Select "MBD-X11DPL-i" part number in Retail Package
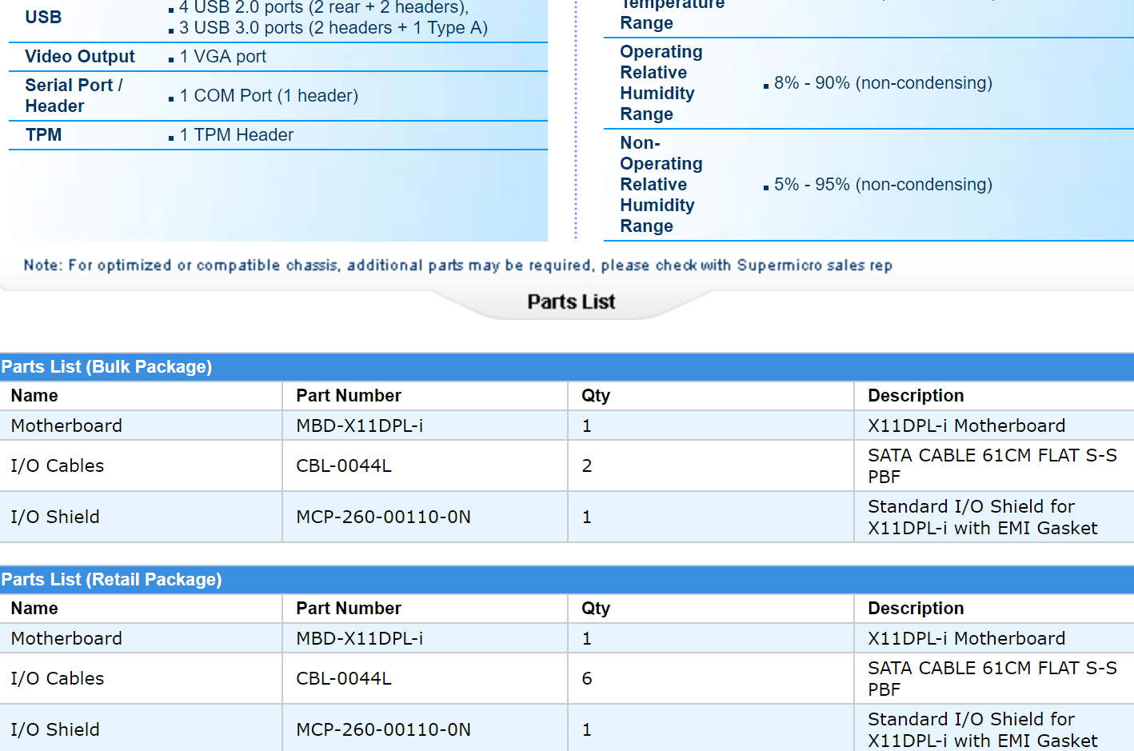This screenshot has height=751, width=1134. click(360, 639)
